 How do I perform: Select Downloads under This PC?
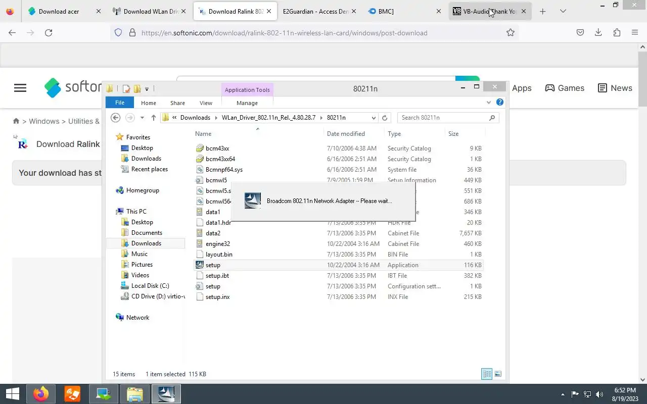[146, 243]
